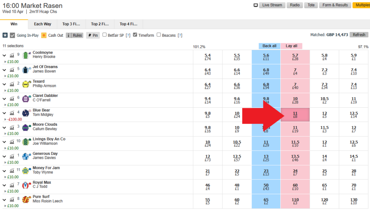
Task: Click the blue silks icon for Generous Day
Action: 26,156
